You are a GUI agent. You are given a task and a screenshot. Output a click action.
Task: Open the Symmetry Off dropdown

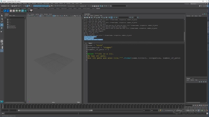(x=83, y=6)
